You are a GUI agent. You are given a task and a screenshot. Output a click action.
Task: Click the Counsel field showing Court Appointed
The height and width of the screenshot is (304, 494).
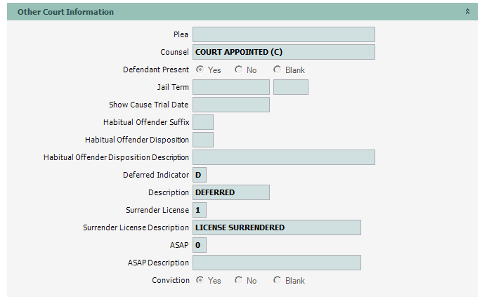coord(283,52)
